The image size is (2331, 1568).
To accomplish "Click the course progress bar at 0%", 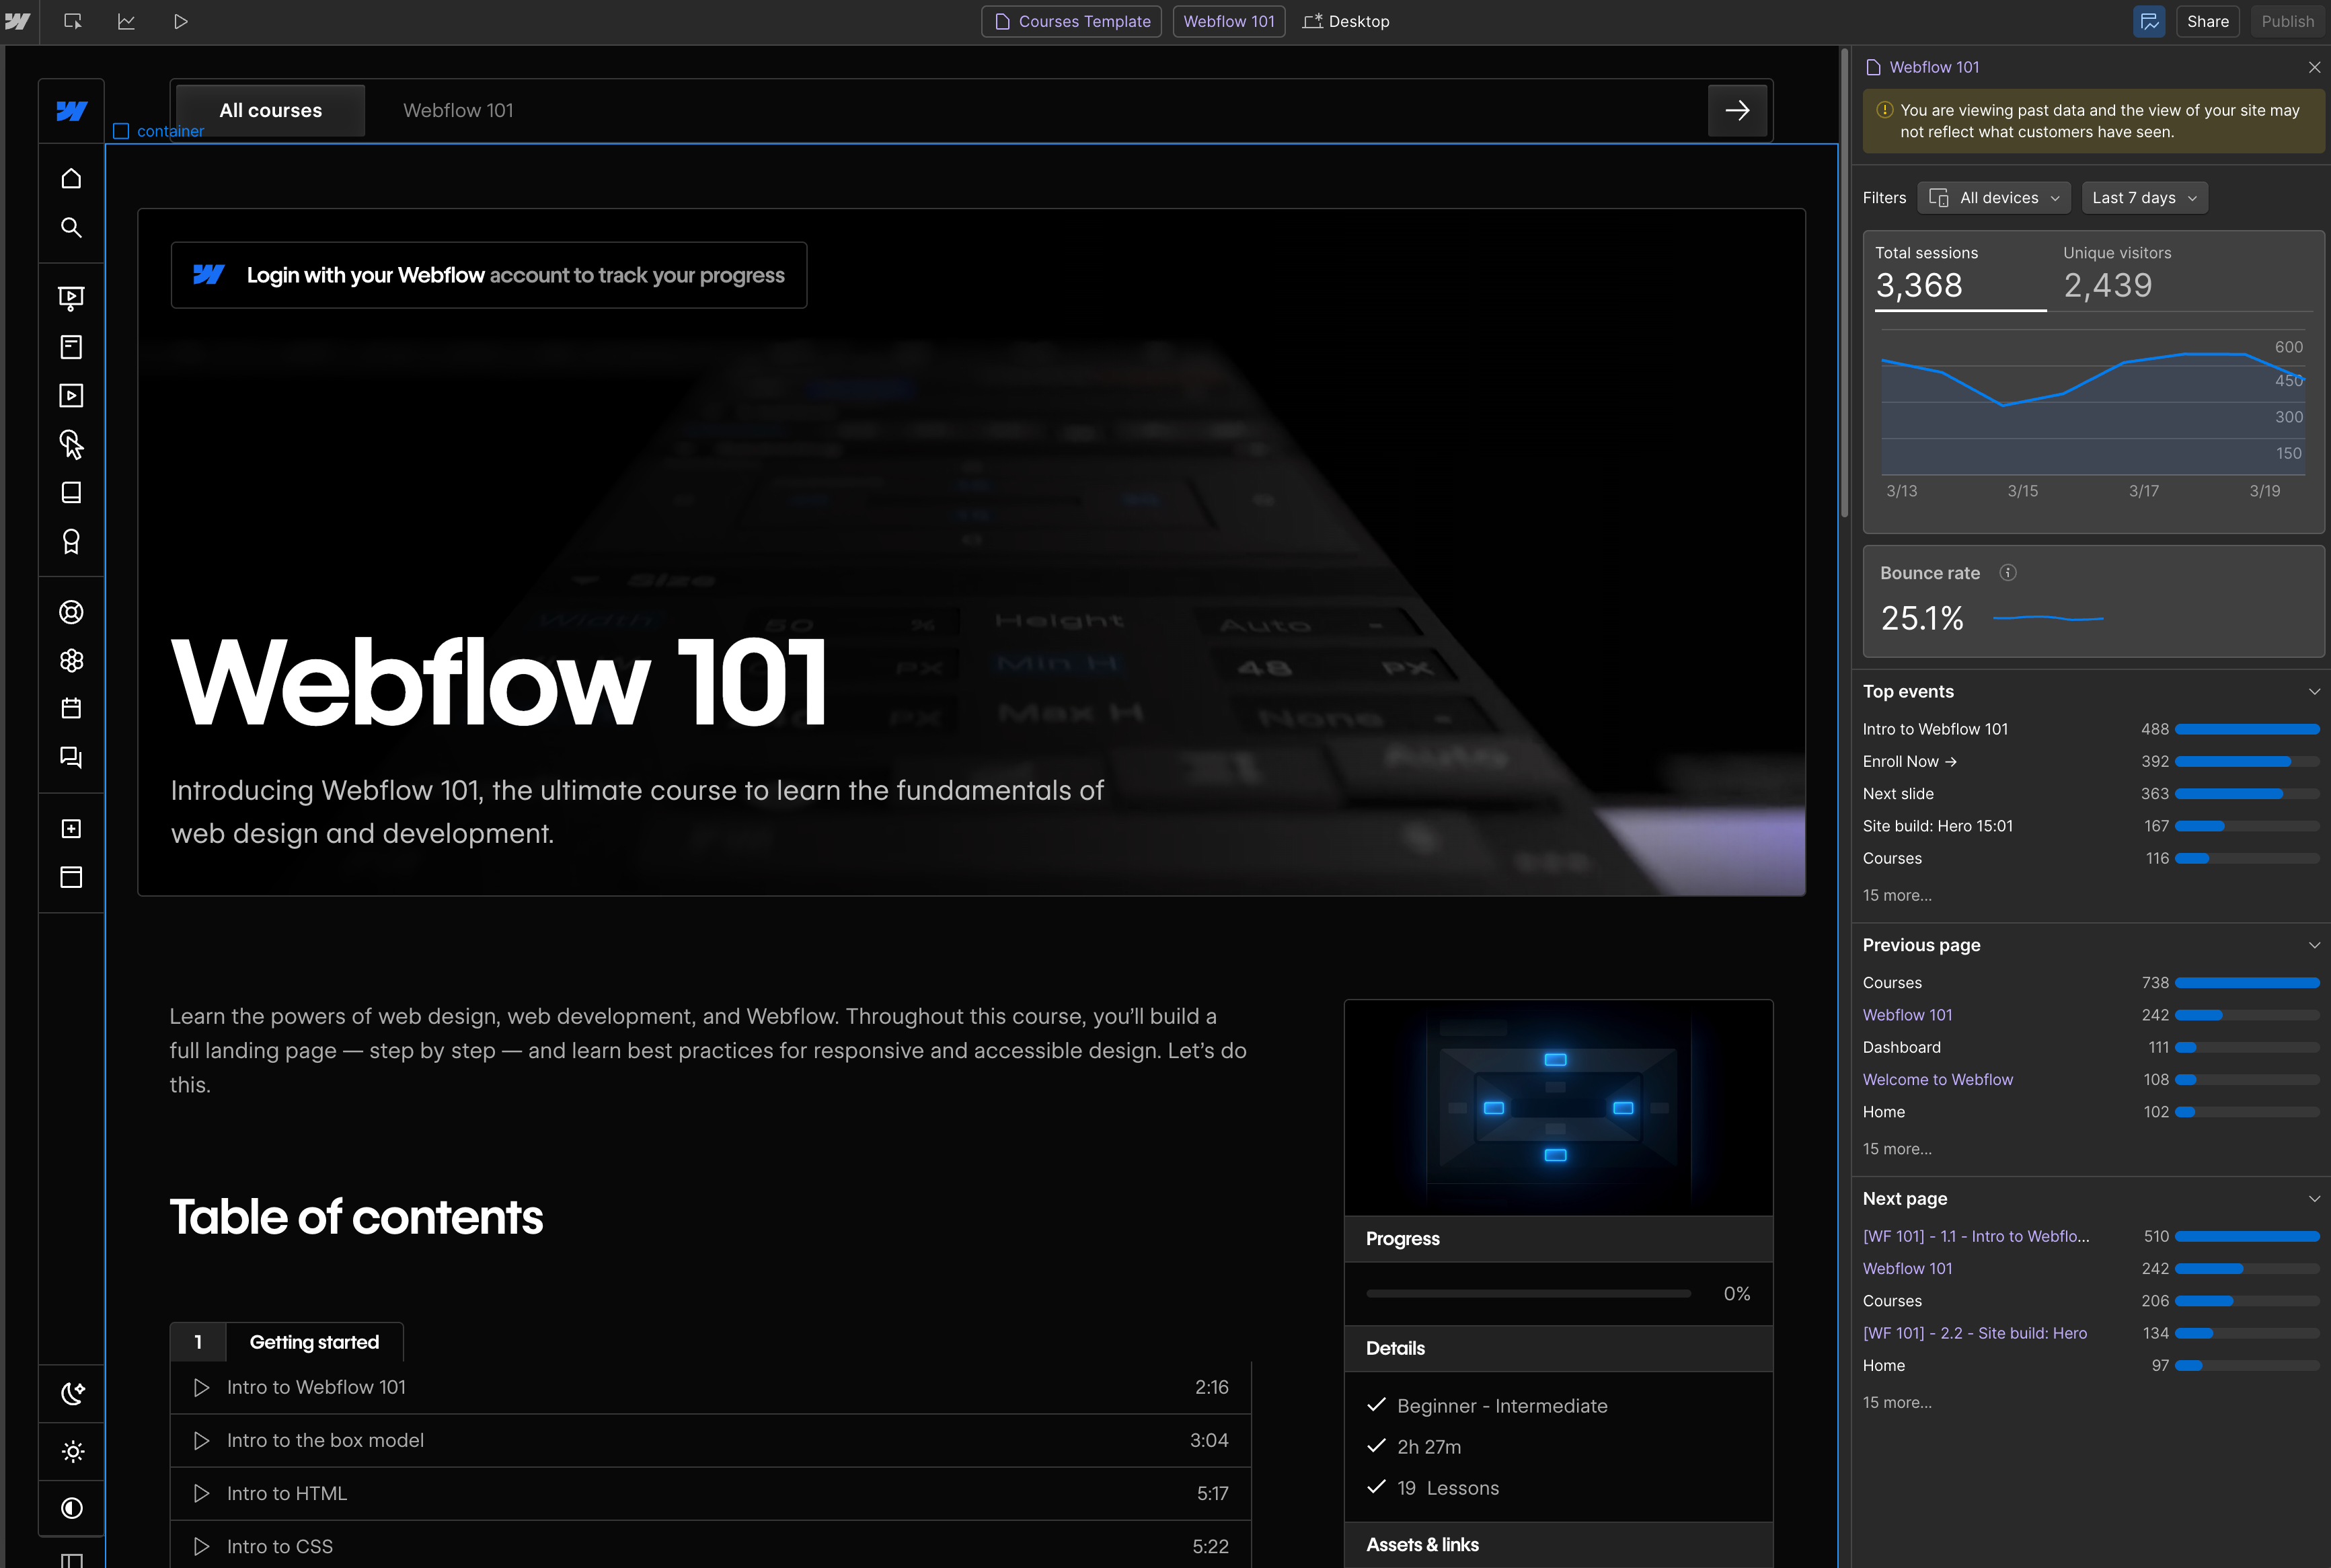I will [1529, 1293].
